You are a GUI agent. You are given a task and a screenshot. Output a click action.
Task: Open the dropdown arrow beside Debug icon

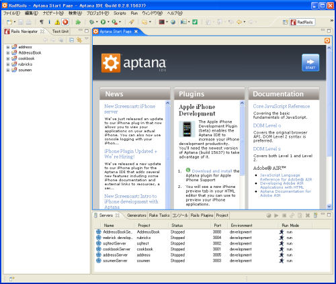(97, 22)
